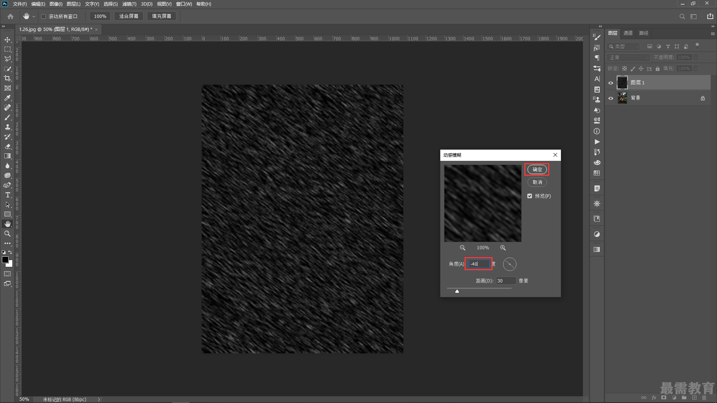Click the angle dial control
717x403 pixels.
tap(509, 264)
